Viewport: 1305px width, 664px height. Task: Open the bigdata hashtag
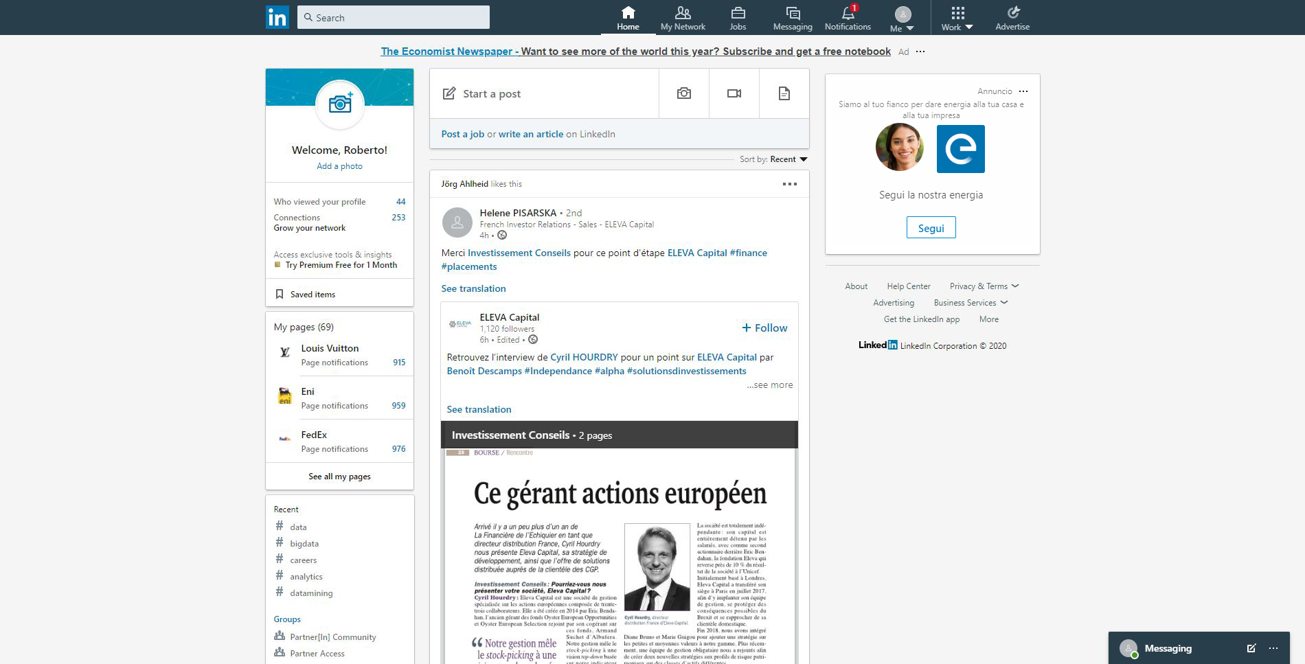pyautogui.click(x=304, y=544)
